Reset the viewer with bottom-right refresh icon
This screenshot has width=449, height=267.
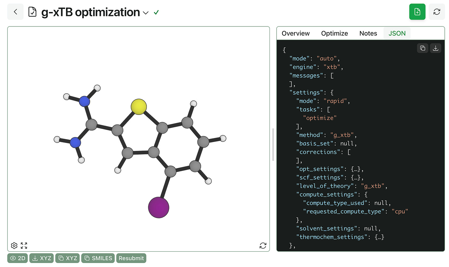tap(263, 245)
